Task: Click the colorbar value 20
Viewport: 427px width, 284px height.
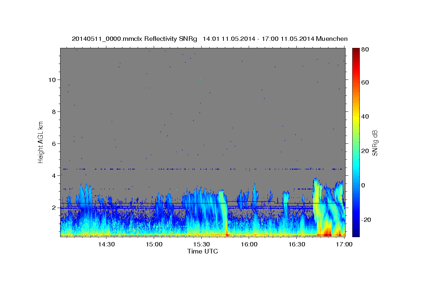Action: pyautogui.click(x=365, y=151)
